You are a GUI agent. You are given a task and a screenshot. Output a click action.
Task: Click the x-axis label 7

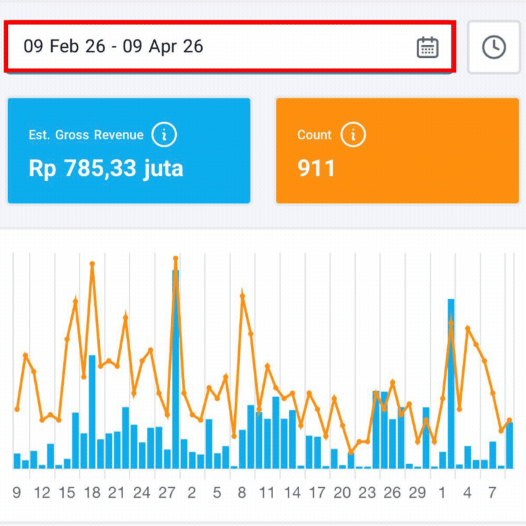[x=492, y=492]
